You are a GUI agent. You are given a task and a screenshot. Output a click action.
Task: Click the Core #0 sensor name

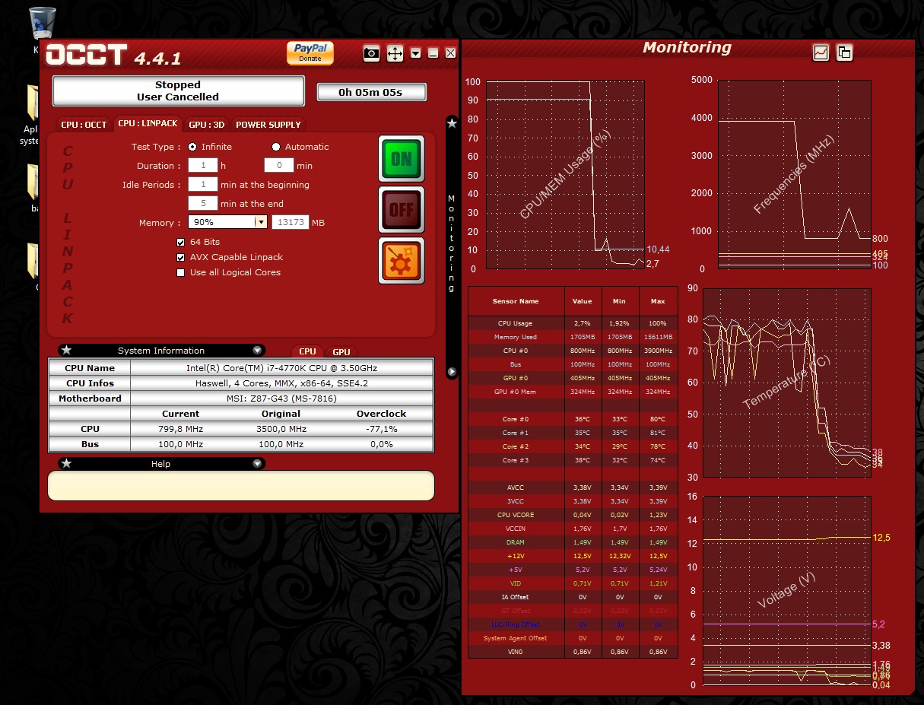[x=516, y=419]
